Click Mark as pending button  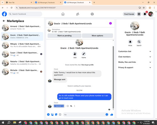pyautogui.click(x=64, y=36)
